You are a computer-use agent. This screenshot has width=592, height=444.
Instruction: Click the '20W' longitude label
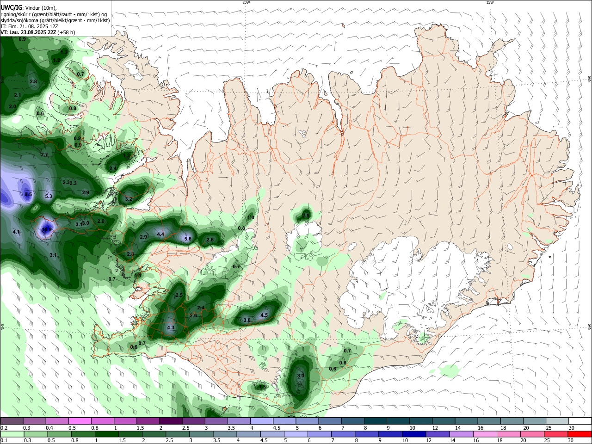pos(246,2)
